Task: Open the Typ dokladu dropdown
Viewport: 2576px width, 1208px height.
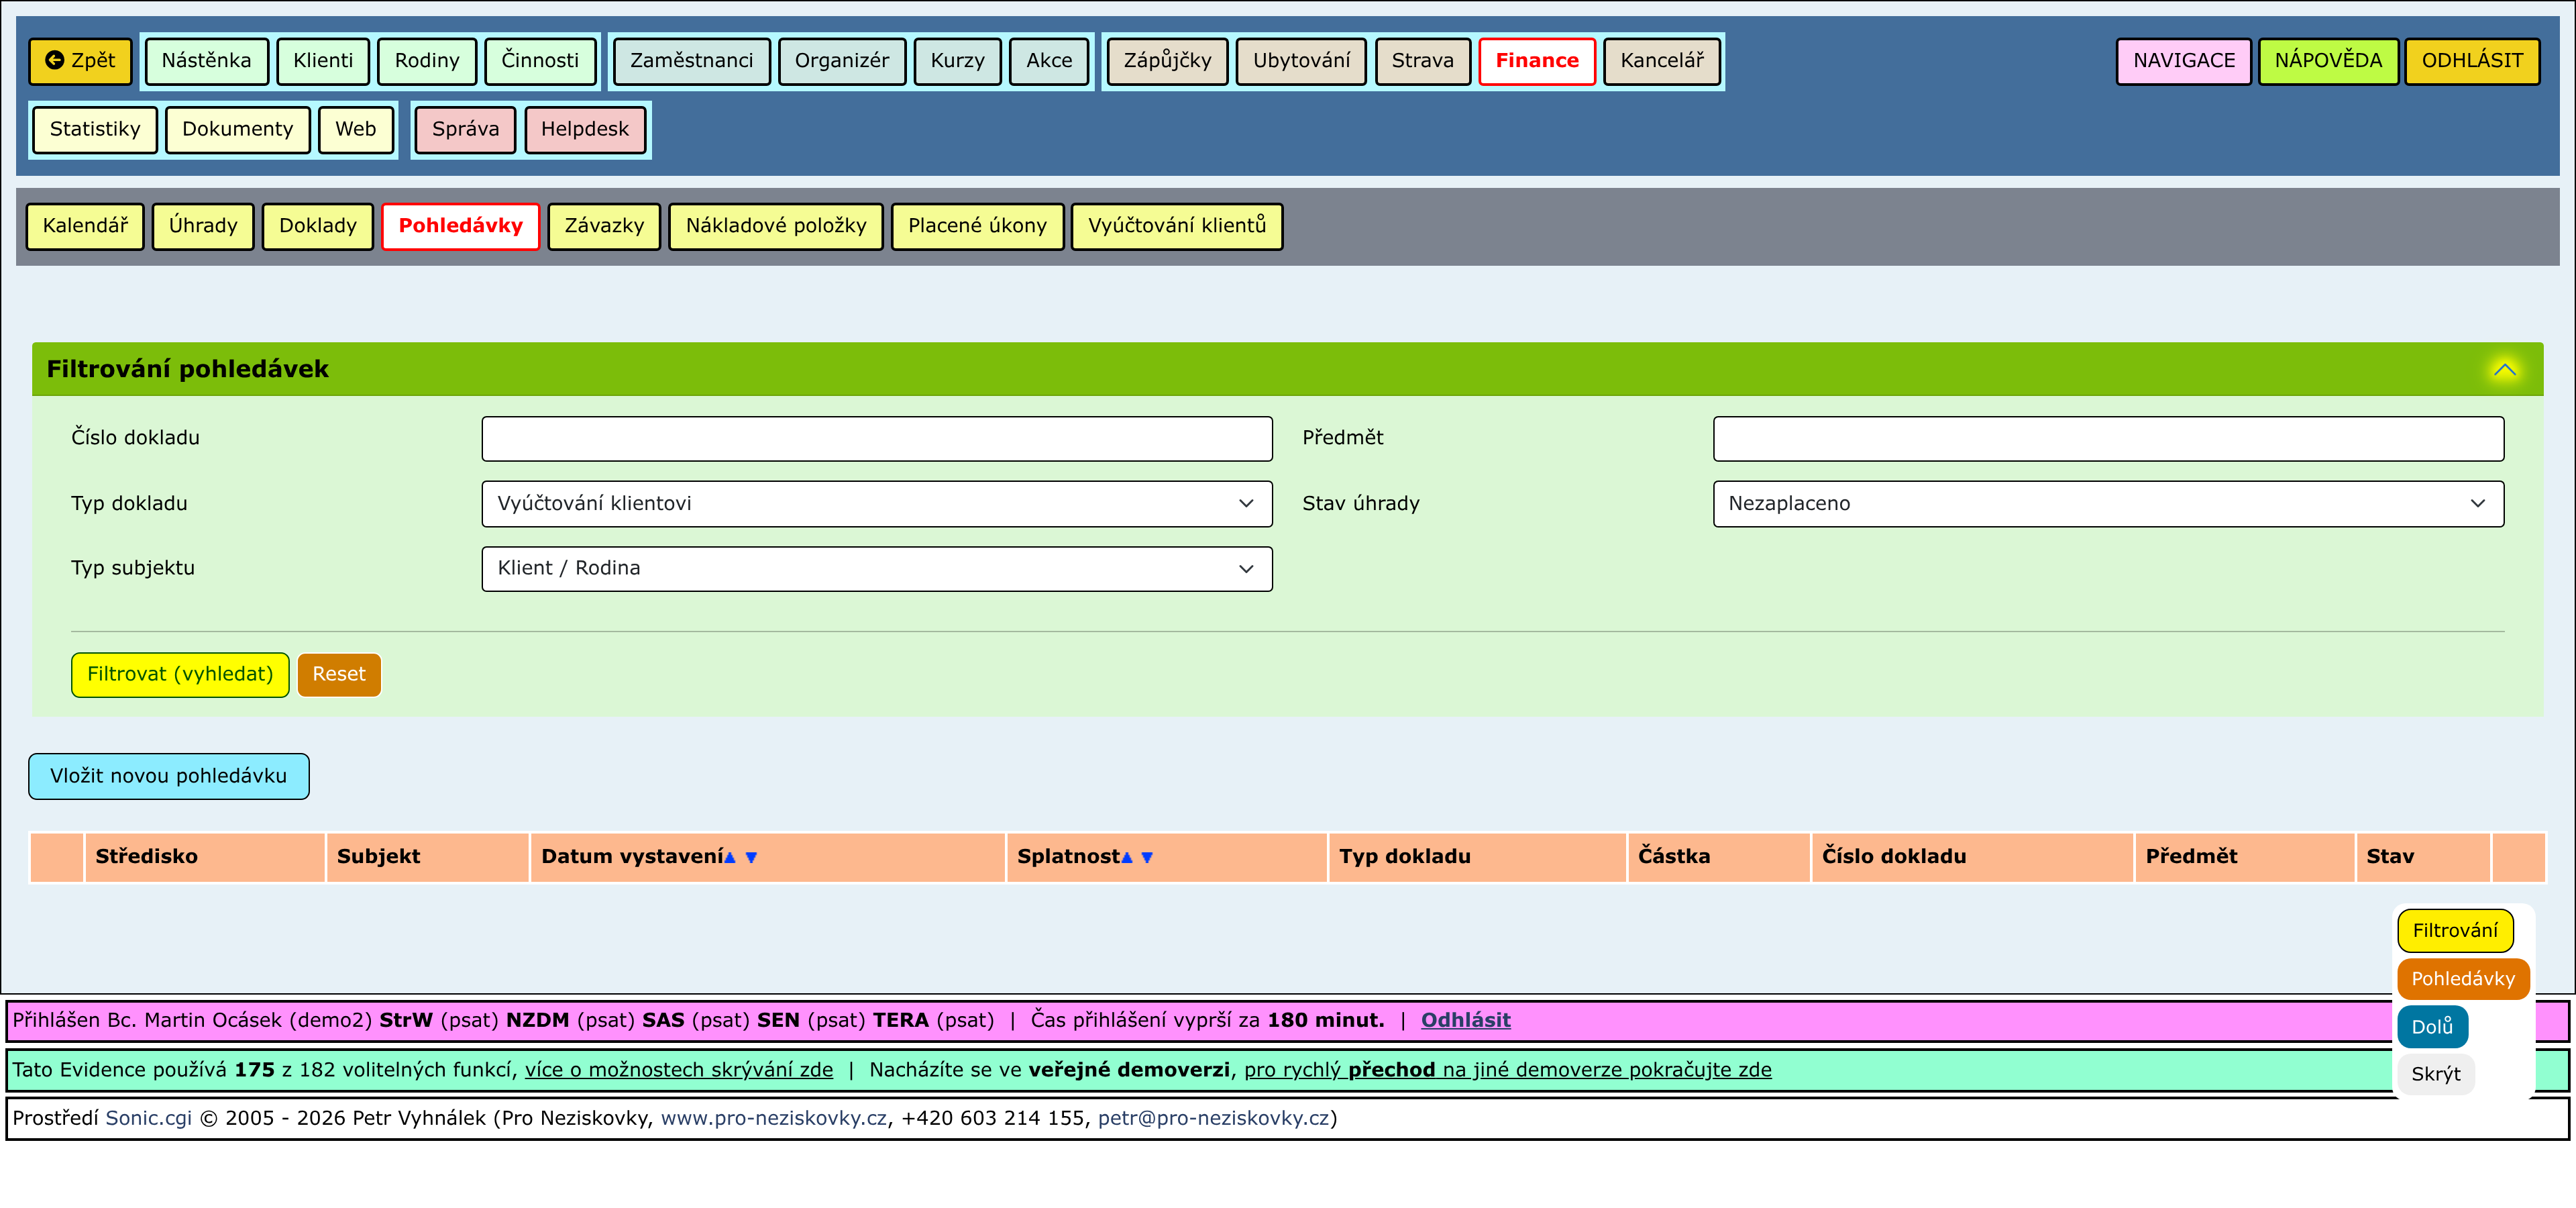Action: (876, 504)
